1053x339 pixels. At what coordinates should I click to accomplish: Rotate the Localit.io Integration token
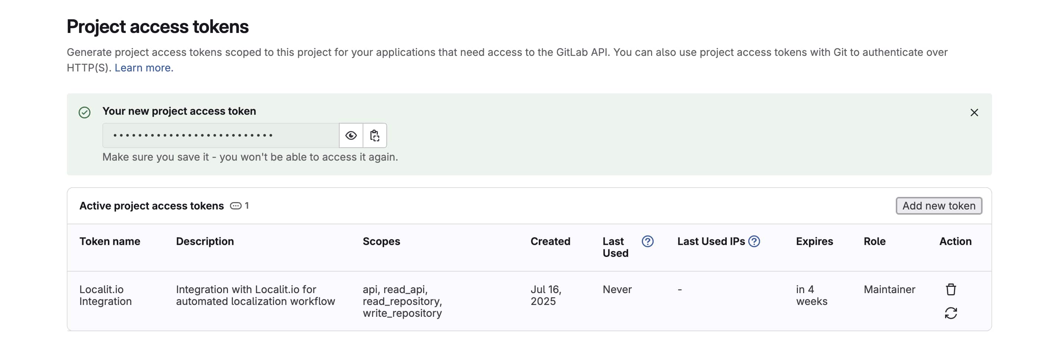951,313
